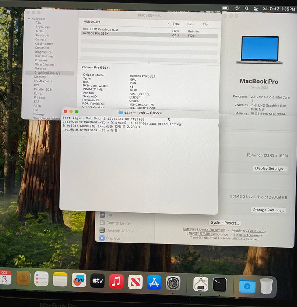This screenshot has width=297, height=307.
Task: Launch Freeform from the Dock
Action: tap(79, 280)
